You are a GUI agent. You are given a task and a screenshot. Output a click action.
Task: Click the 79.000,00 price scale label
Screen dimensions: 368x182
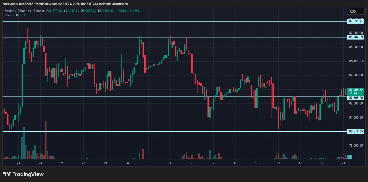click(x=356, y=146)
